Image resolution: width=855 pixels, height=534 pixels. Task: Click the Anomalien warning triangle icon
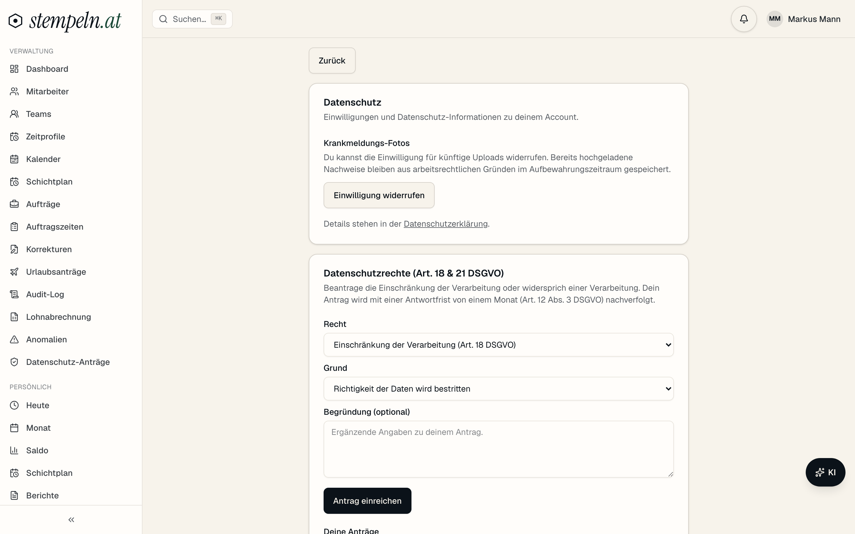[14, 339]
